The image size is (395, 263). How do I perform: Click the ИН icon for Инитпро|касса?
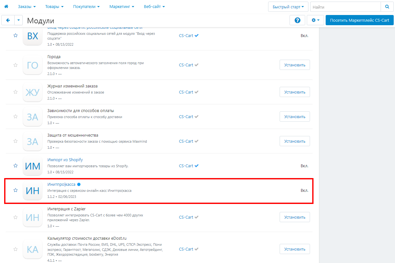point(33,190)
